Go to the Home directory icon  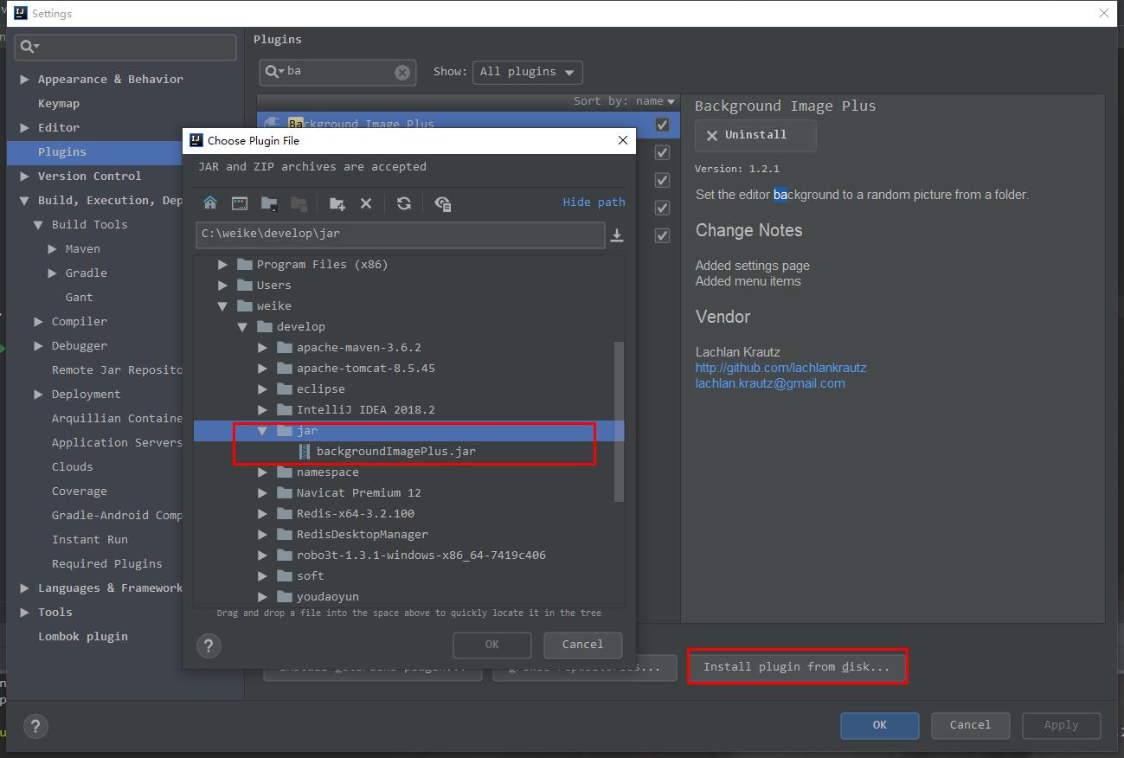(x=210, y=203)
